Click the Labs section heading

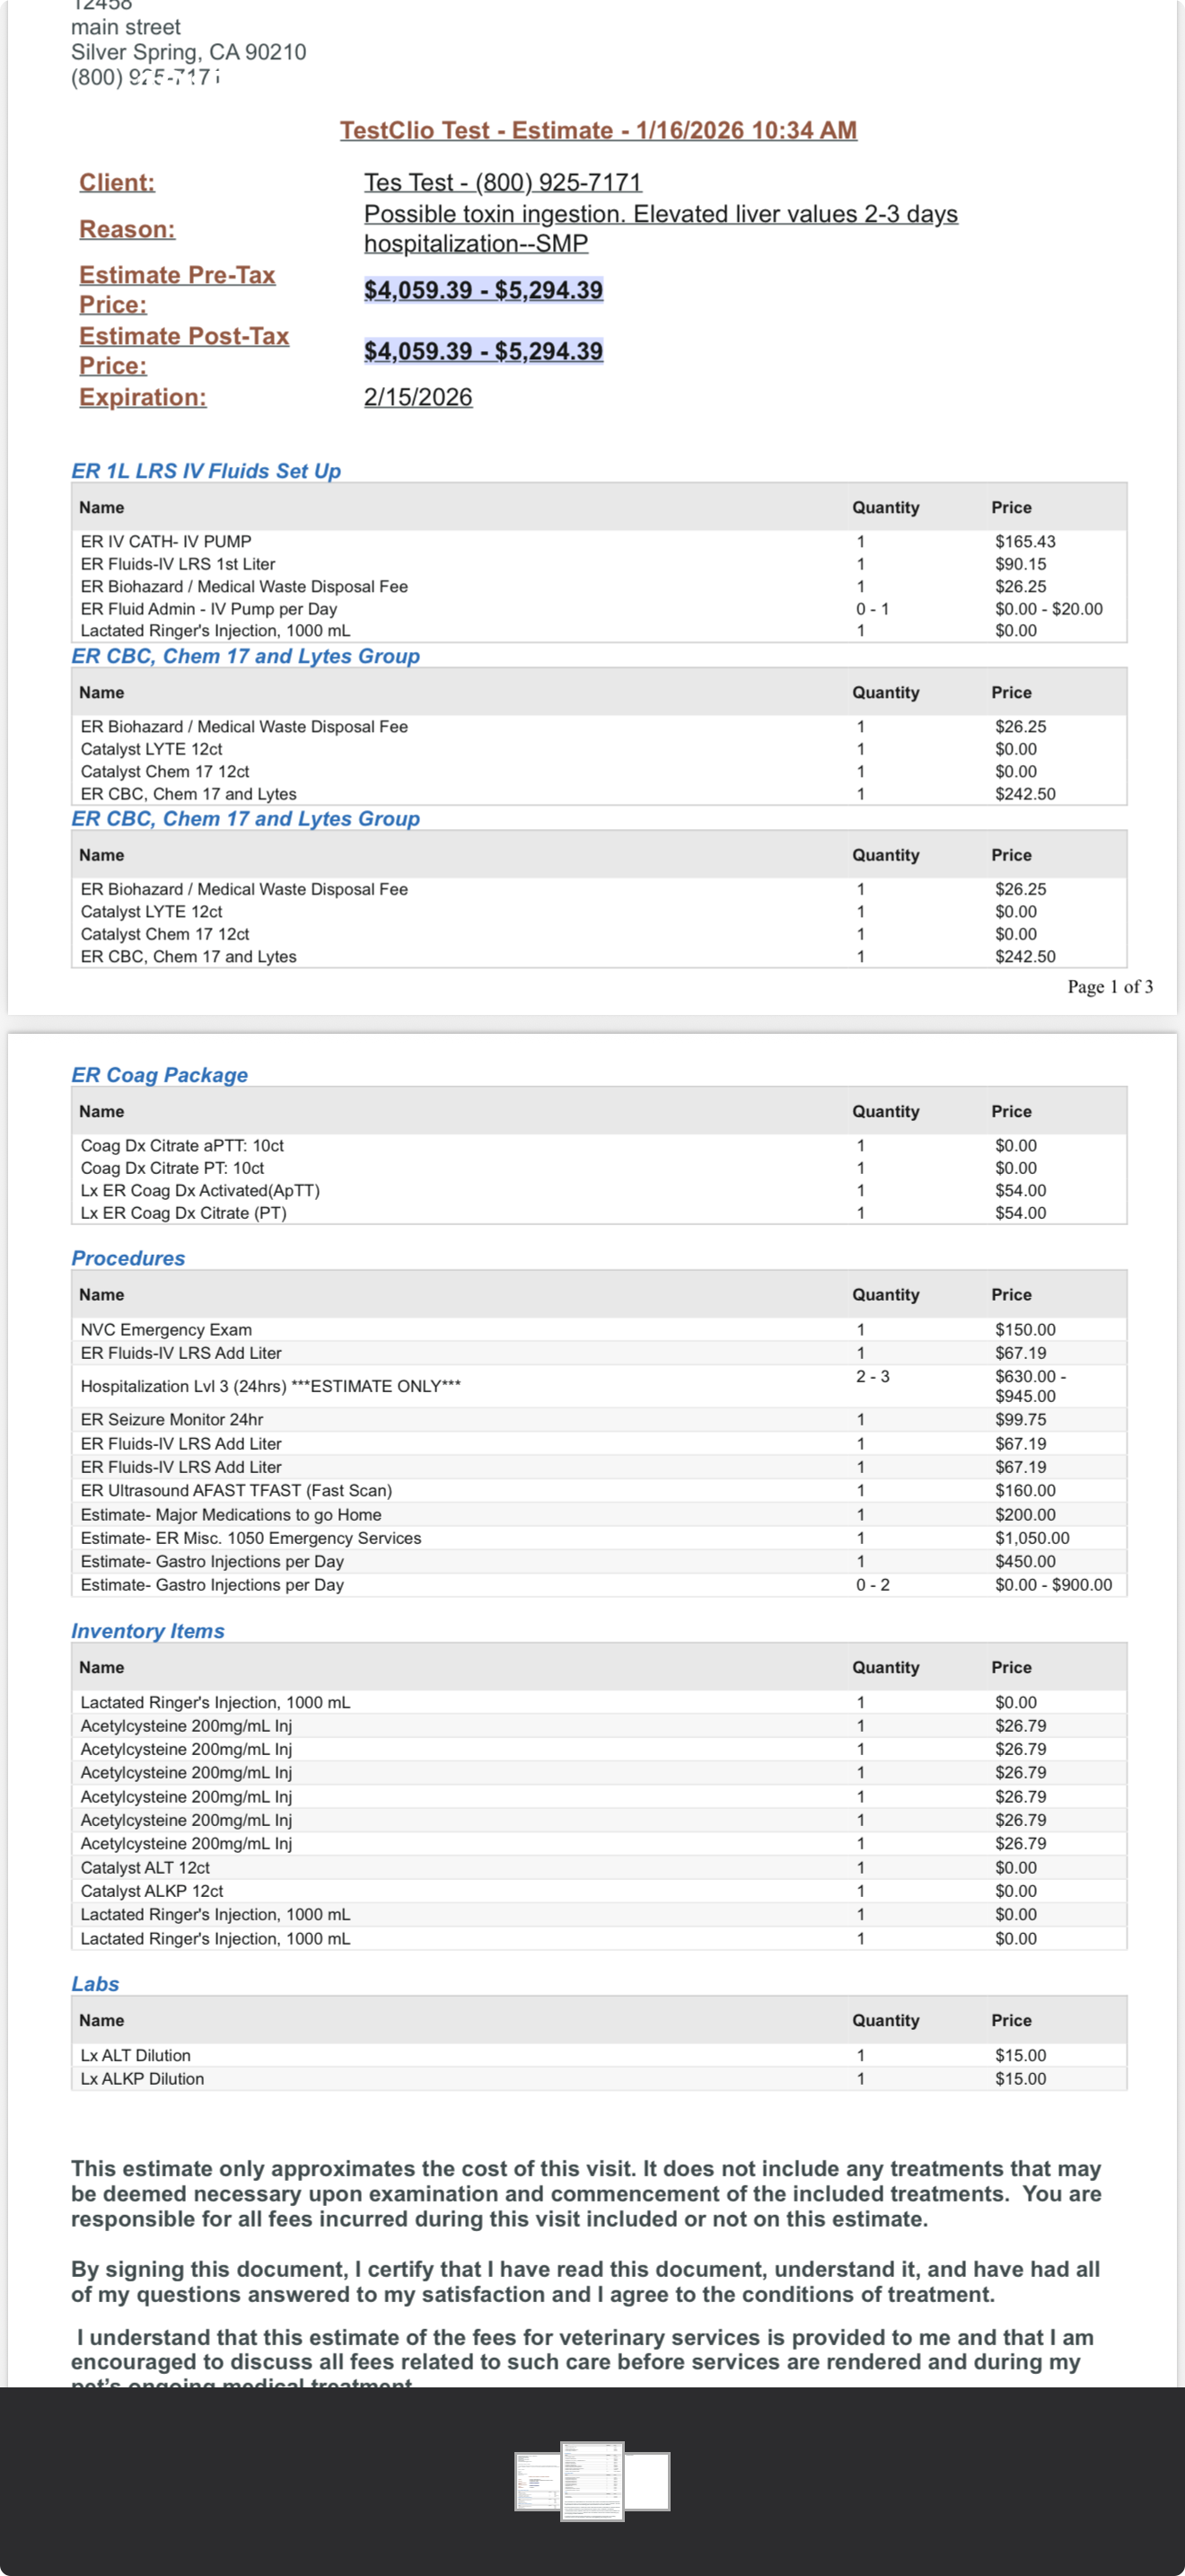[95, 1984]
